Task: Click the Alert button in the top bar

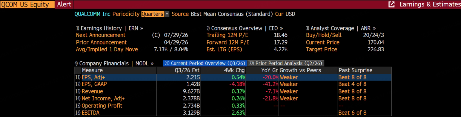Action: tap(64, 4)
